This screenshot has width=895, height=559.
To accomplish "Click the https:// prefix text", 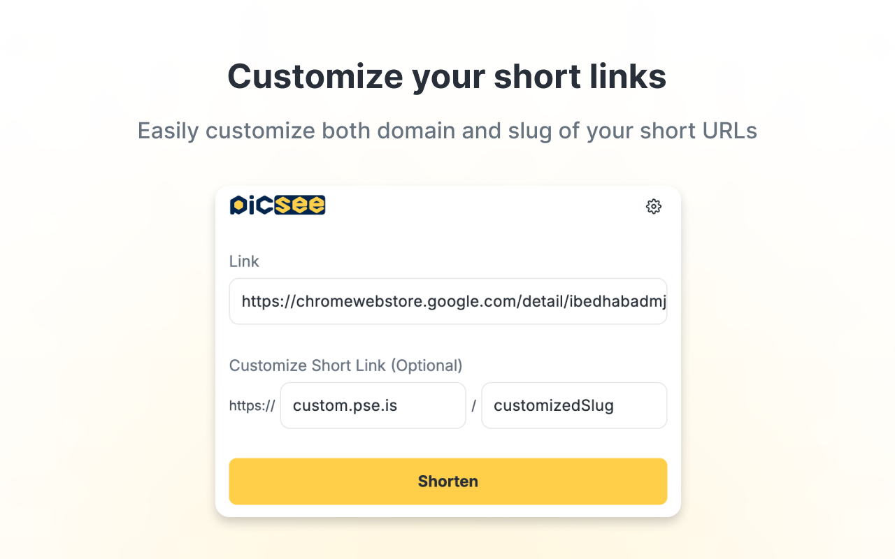I will click(x=252, y=405).
